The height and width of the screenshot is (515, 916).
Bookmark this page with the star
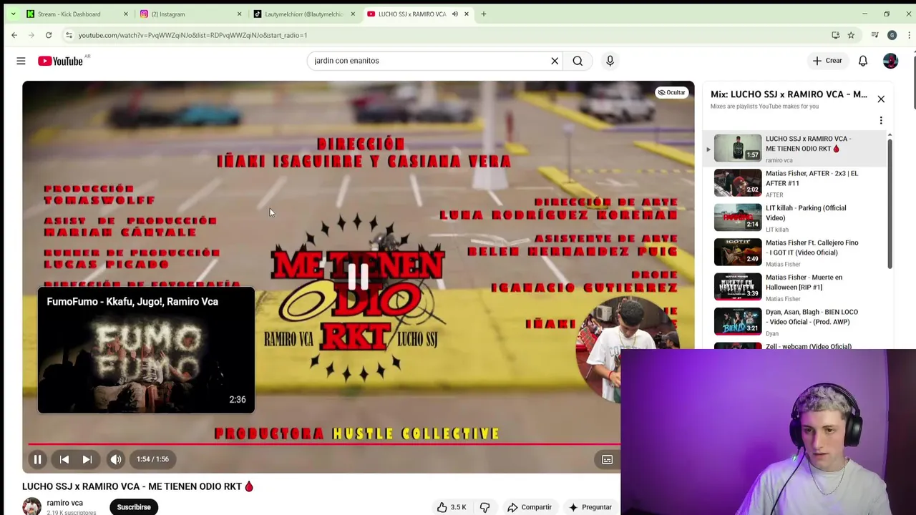pos(851,35)
